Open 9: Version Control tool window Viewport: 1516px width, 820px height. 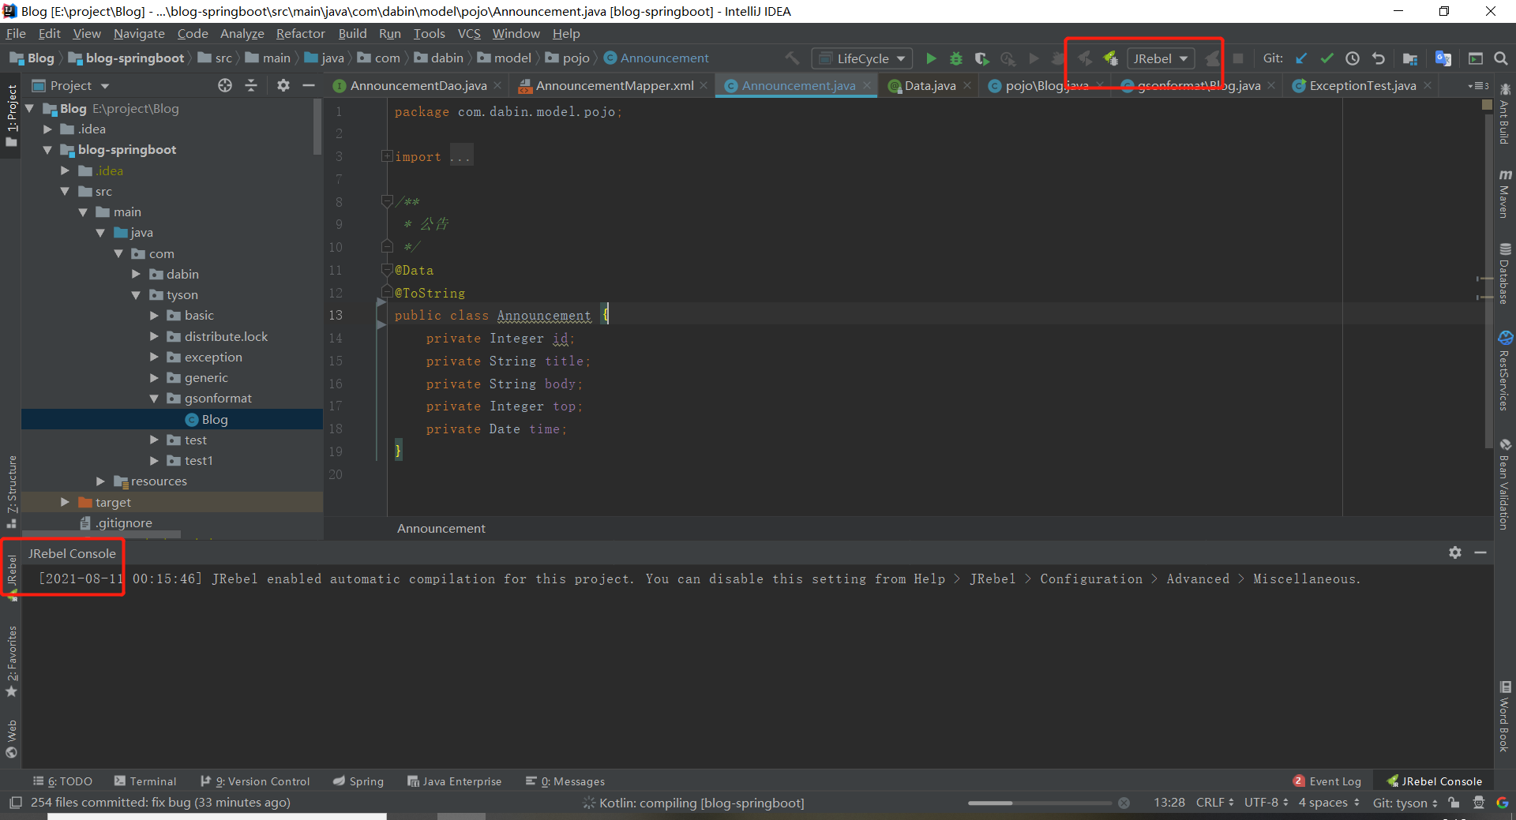(255, 781)
